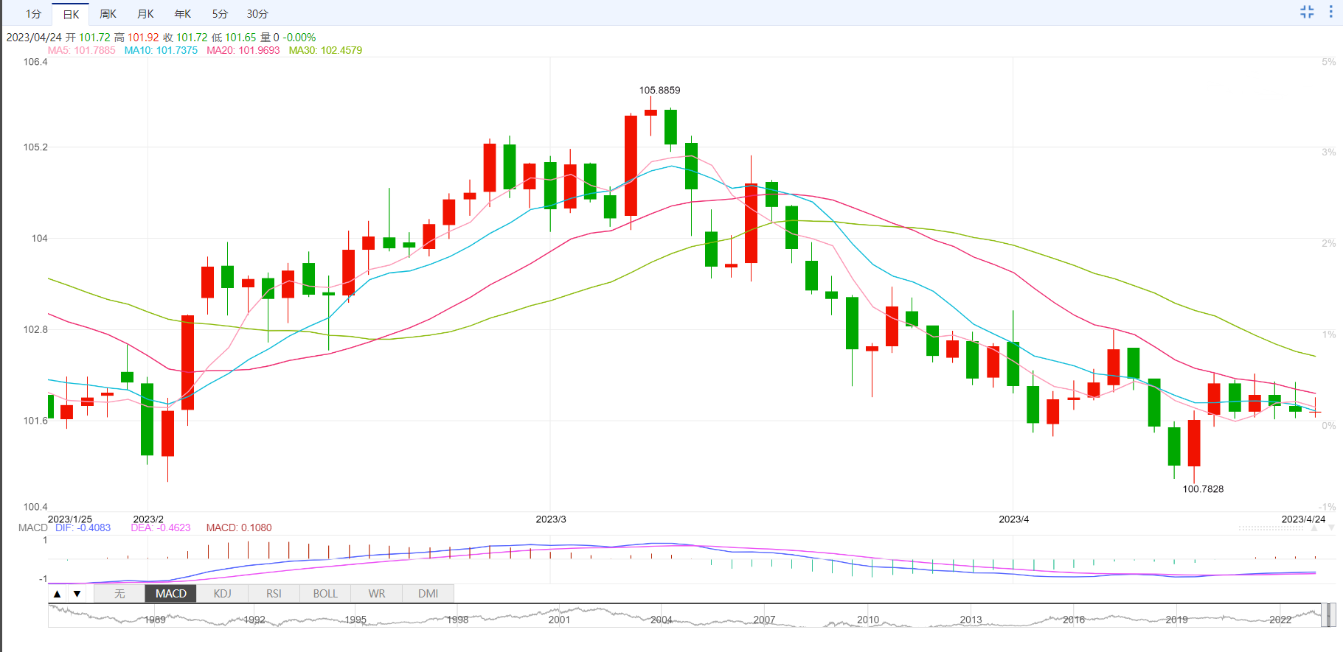Image resolution: width=1343 pixels, height=652 pixels.
Task: Click the 105.8859 high price label
Action: tap(659, 90)
